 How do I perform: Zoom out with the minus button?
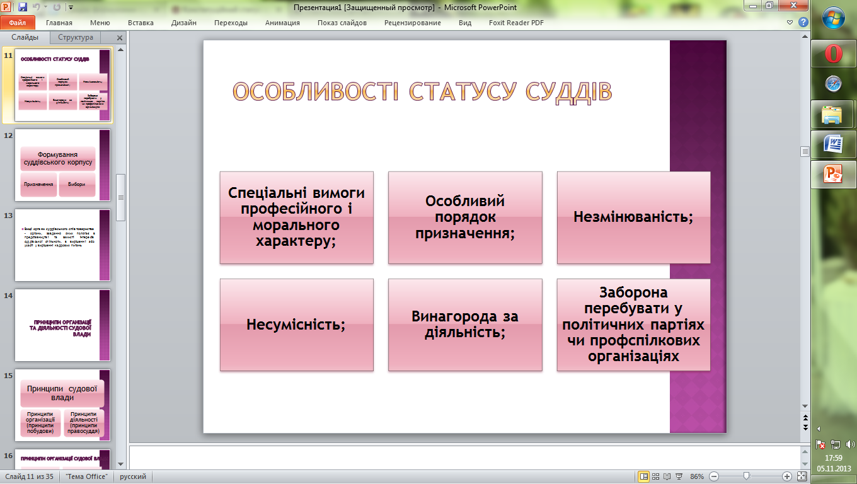(x=713, y=476)
